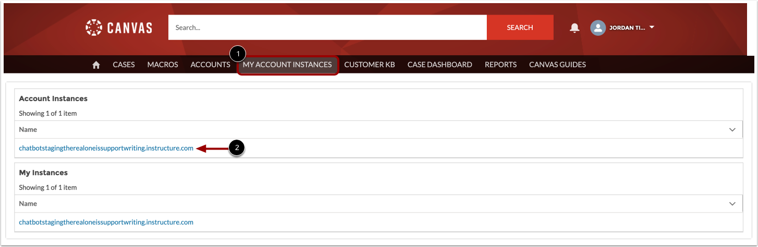The image size is (758, 247).
Task: Open the Accounts tab
Action: click(210, 65)
